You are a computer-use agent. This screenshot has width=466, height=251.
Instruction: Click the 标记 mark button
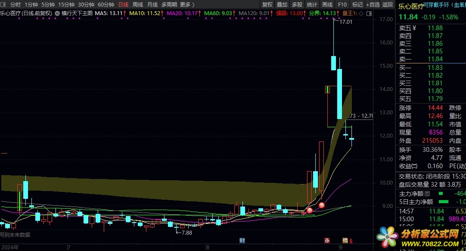point(357,4)
